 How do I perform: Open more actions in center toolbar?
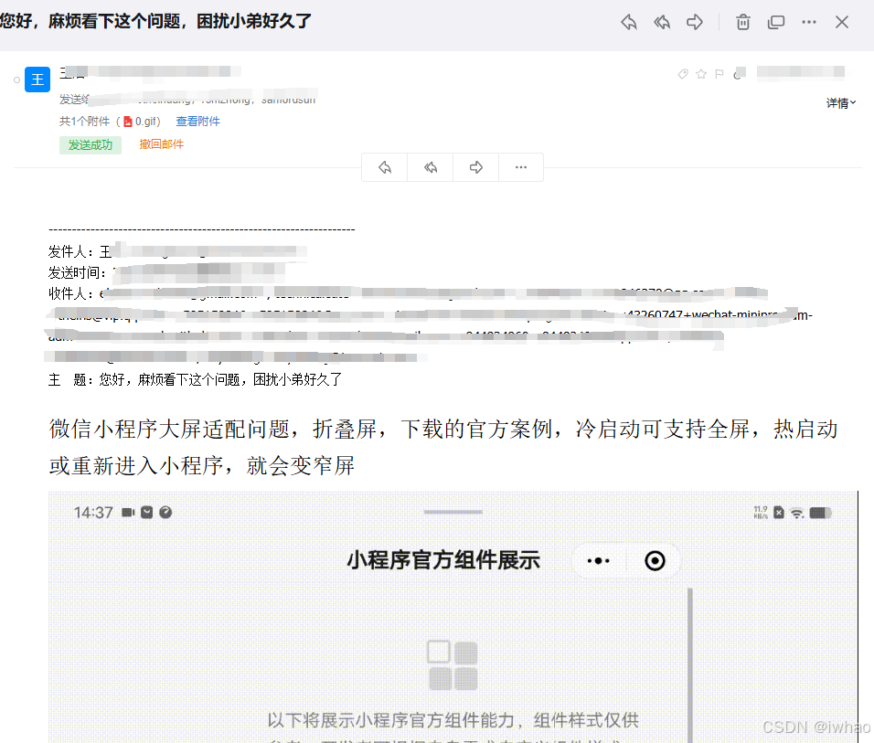[521, 167]
